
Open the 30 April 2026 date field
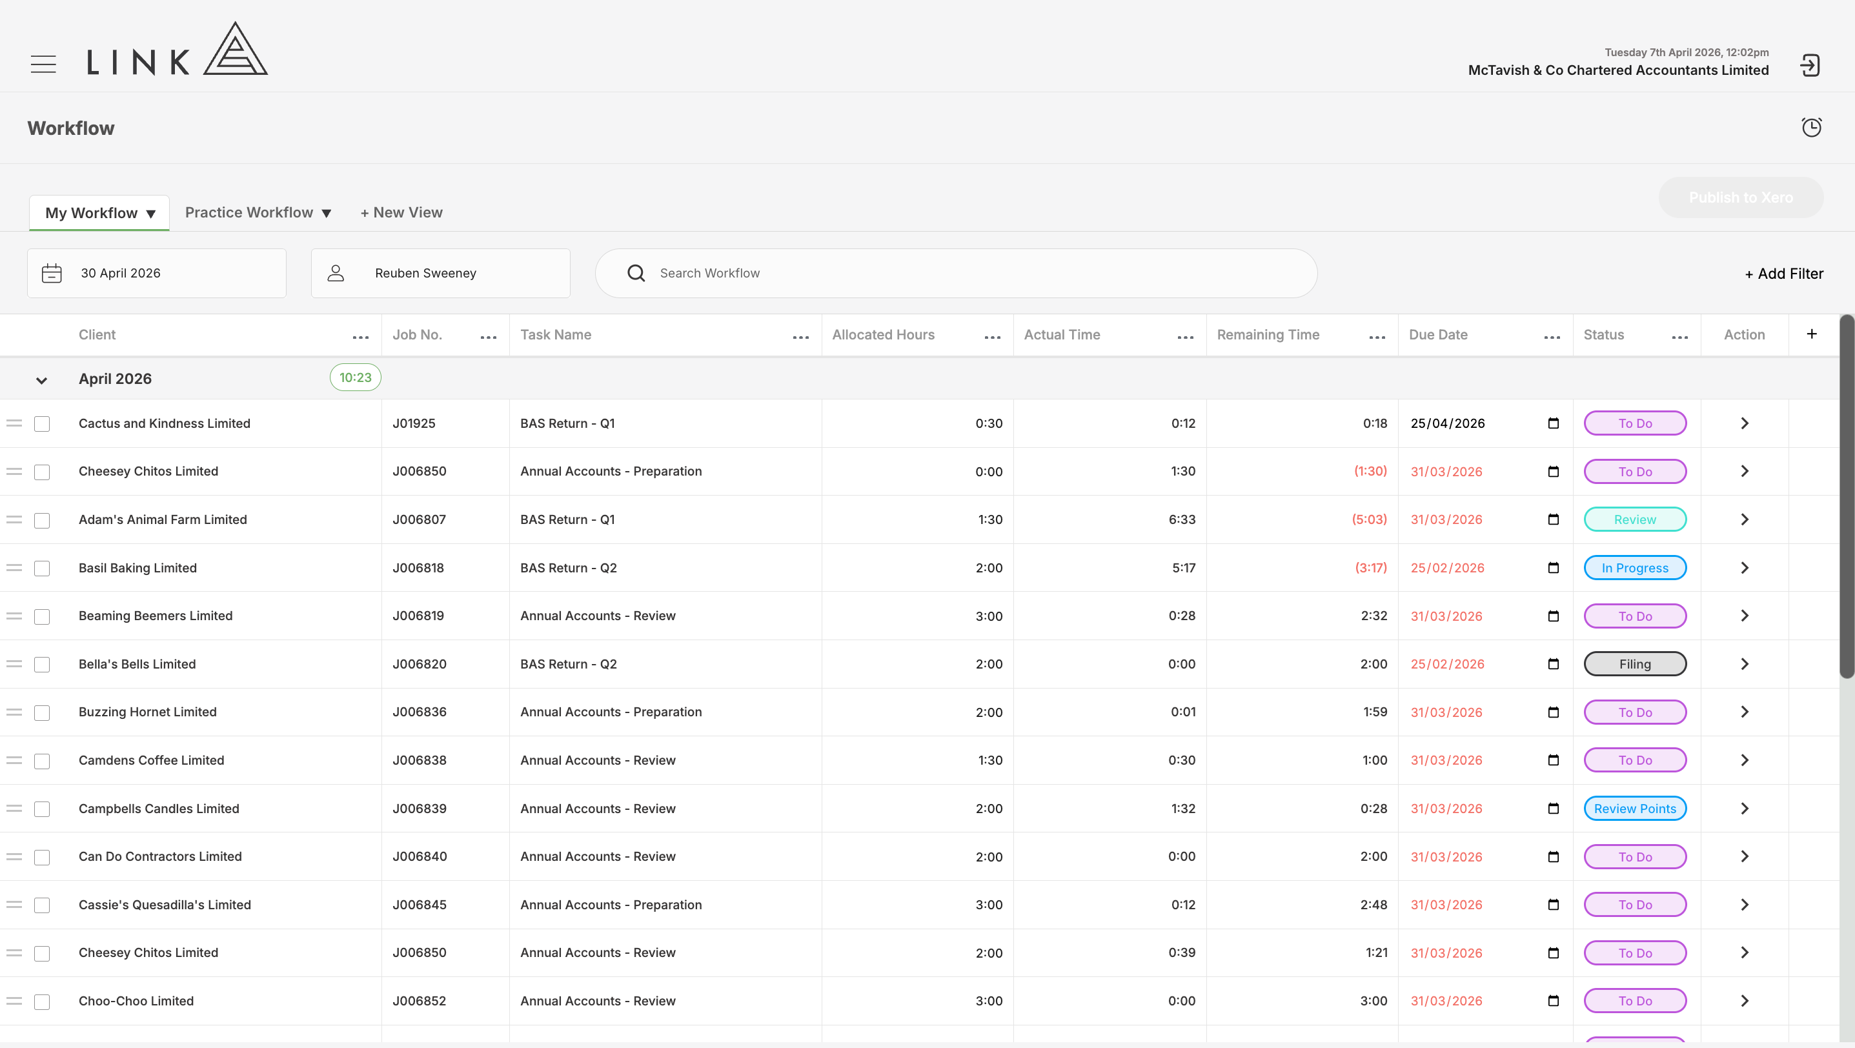point(157,274)
